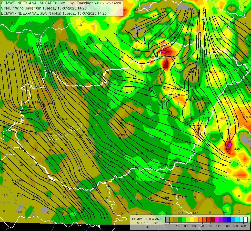Click the map value 0.0301
The image size is (251, 231).
10,70
